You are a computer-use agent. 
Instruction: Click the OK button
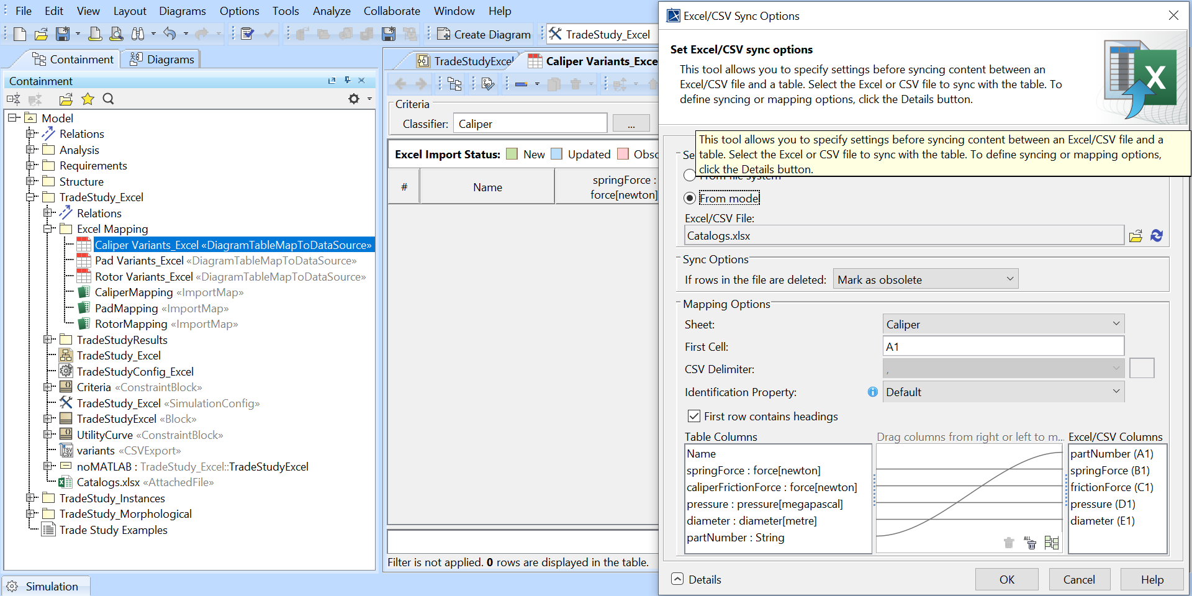click(1006, 579)
